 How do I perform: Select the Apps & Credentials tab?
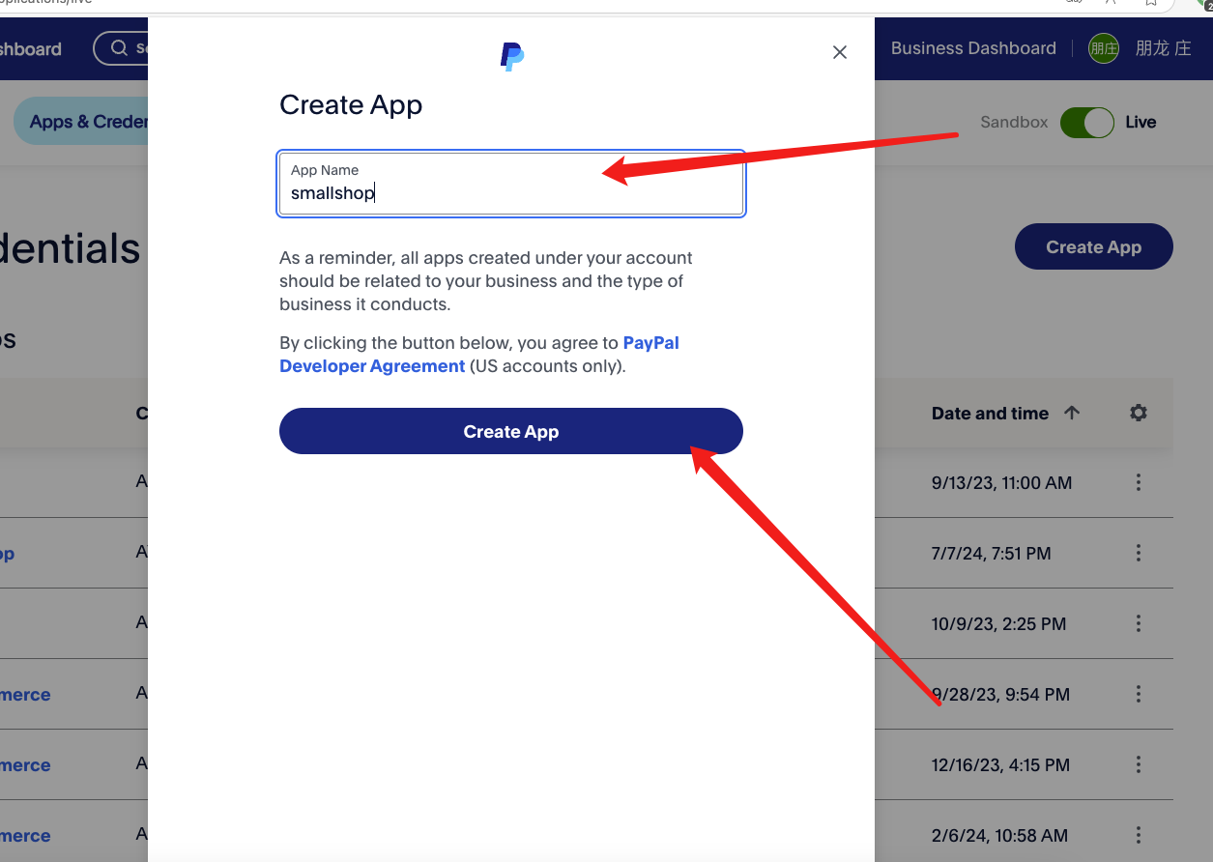coord(81,122)
